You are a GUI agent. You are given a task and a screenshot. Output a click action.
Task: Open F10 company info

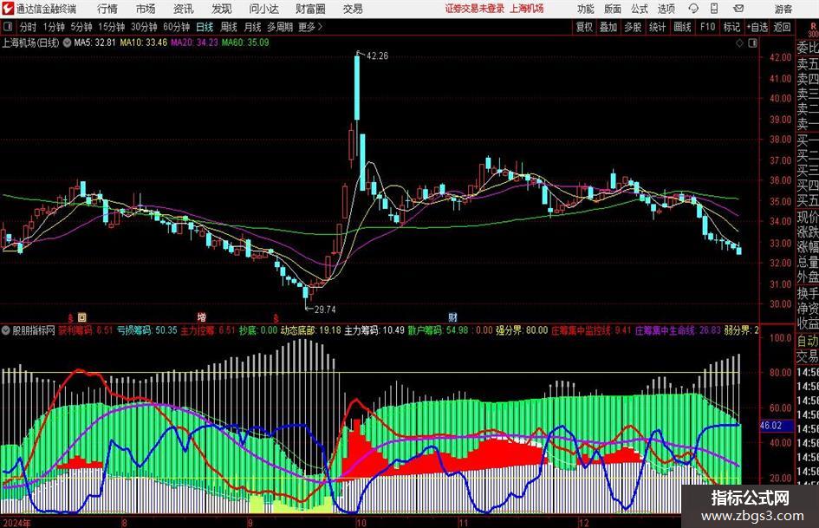707,27
